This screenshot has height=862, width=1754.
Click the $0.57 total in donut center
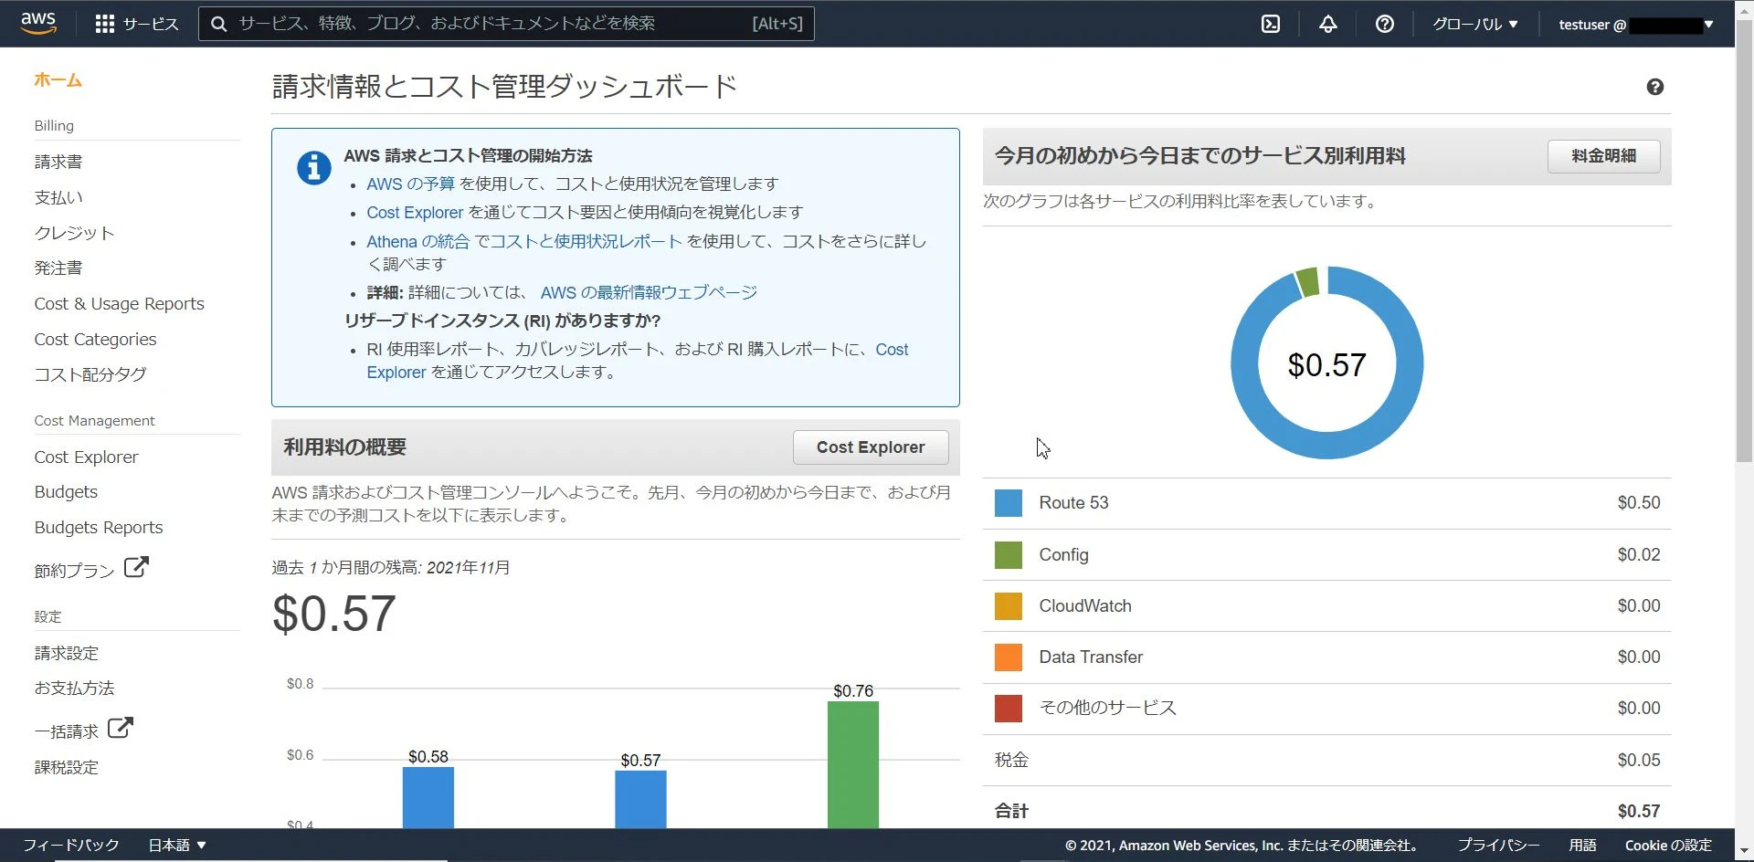click(1326, 365)
